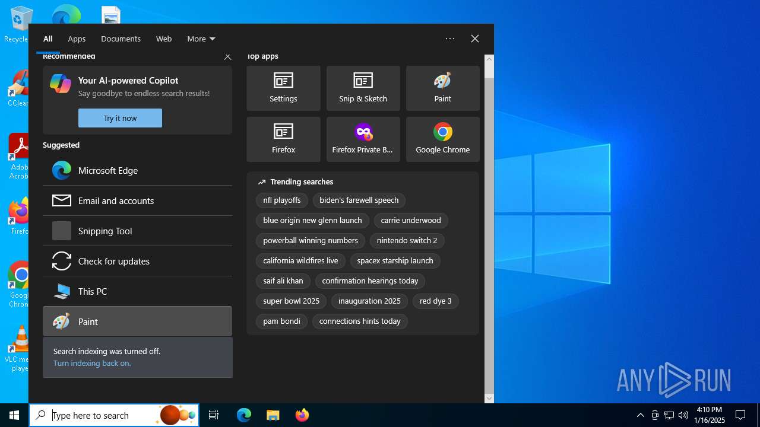Screen dimensions: 760x427
Task: Select powerball winning numbers chip
Action: (x=311, y=241)
